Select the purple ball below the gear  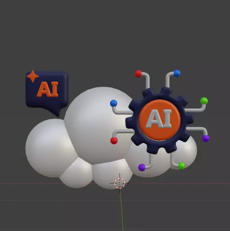(142, 168)
